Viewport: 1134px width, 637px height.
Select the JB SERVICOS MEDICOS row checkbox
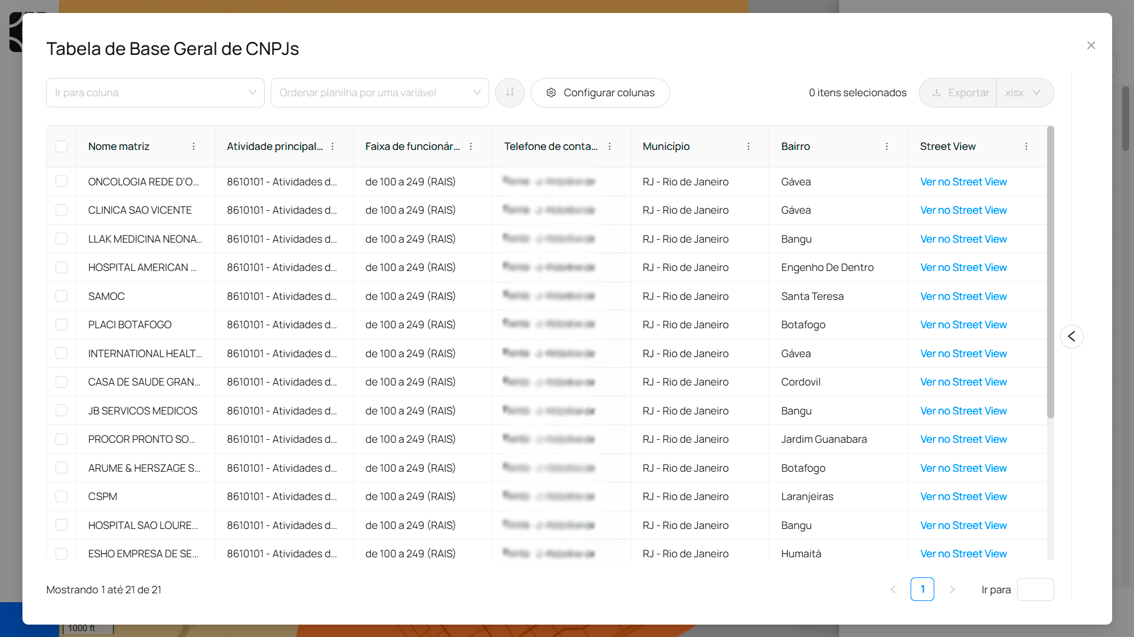(61, 411)
